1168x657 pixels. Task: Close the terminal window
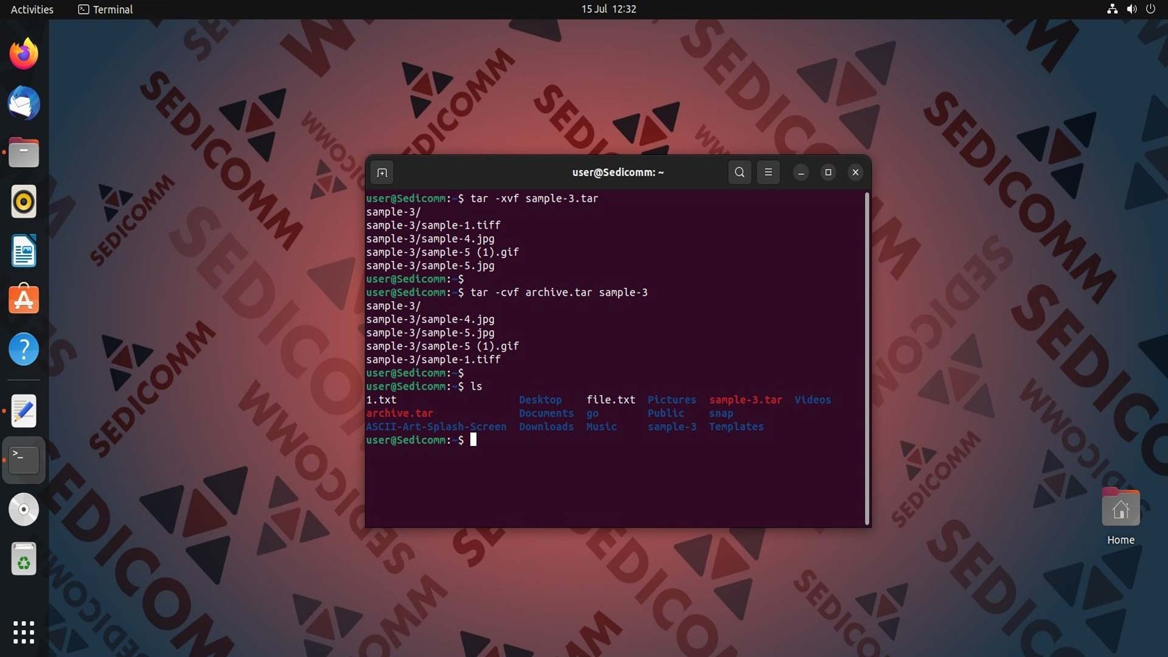pos(855,173)
